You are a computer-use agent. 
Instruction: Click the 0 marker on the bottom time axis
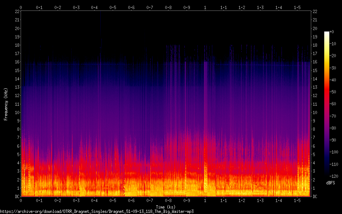coord(21,200)
